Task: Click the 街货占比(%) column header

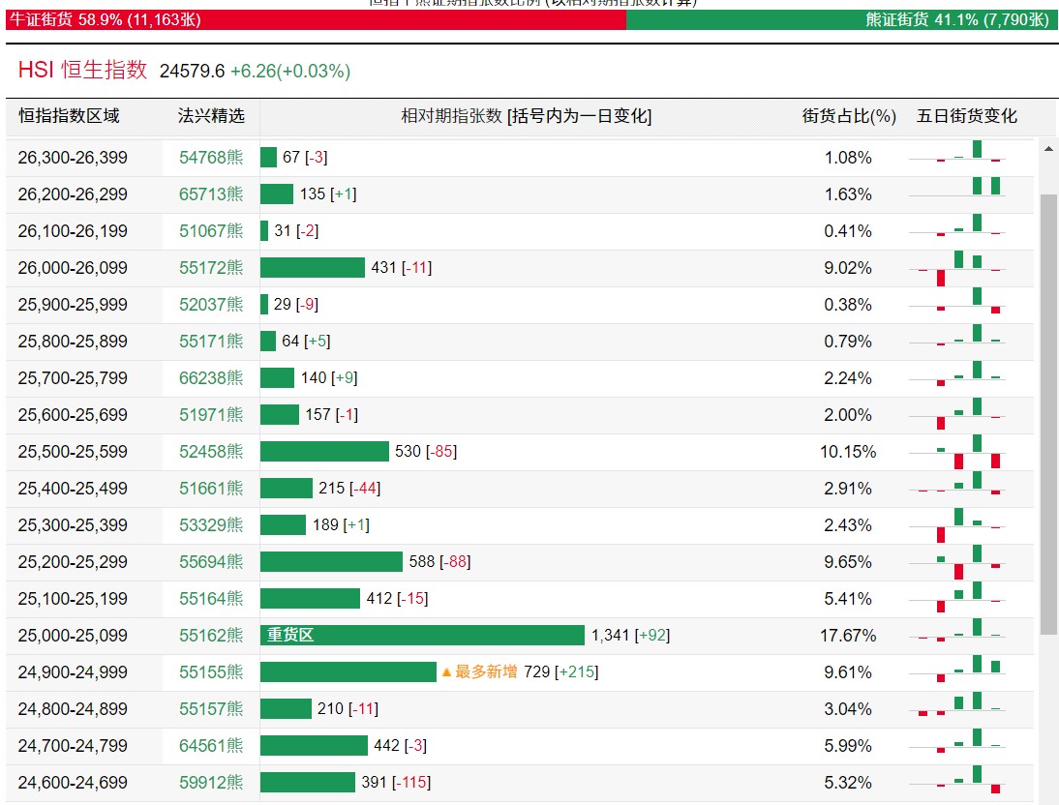Action: coord(849,116)
